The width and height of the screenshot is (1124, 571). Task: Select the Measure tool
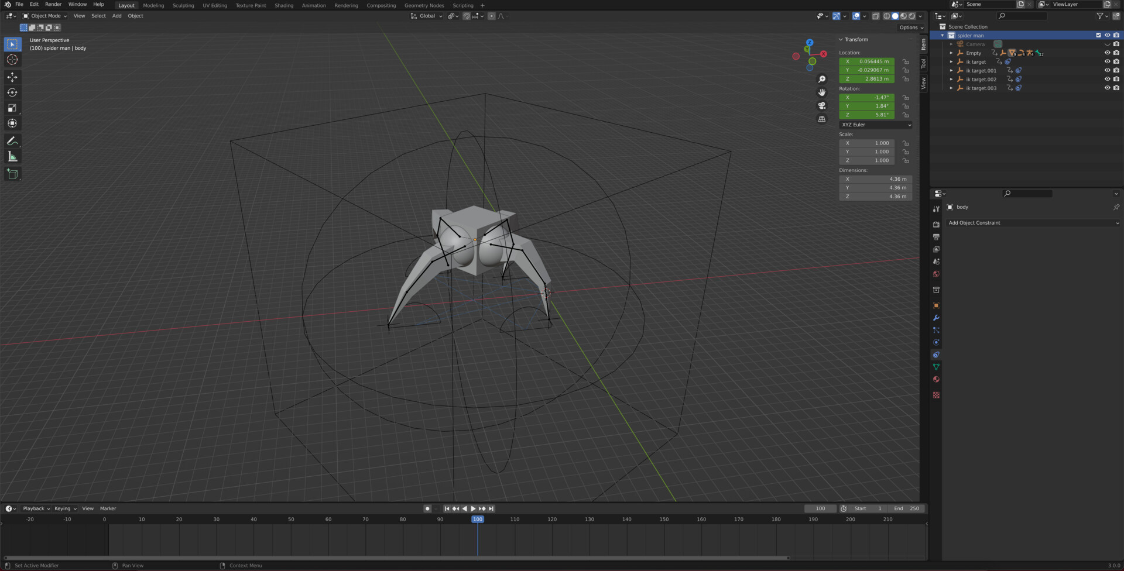[12, 157]
